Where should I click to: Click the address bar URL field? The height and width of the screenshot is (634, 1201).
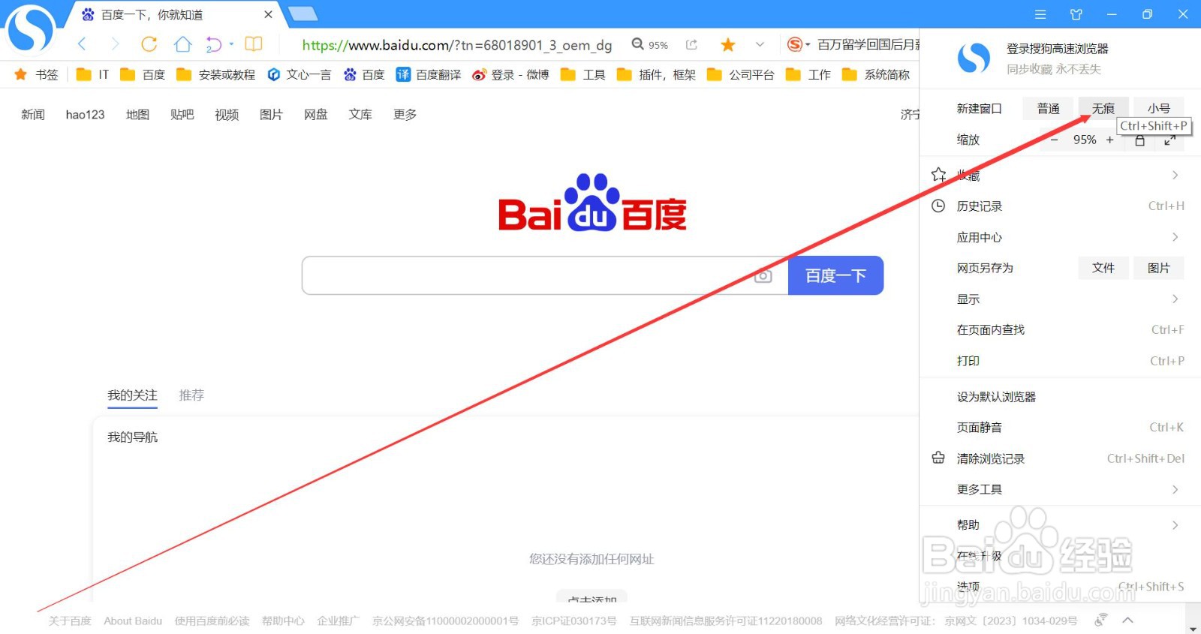pos(457,45)
